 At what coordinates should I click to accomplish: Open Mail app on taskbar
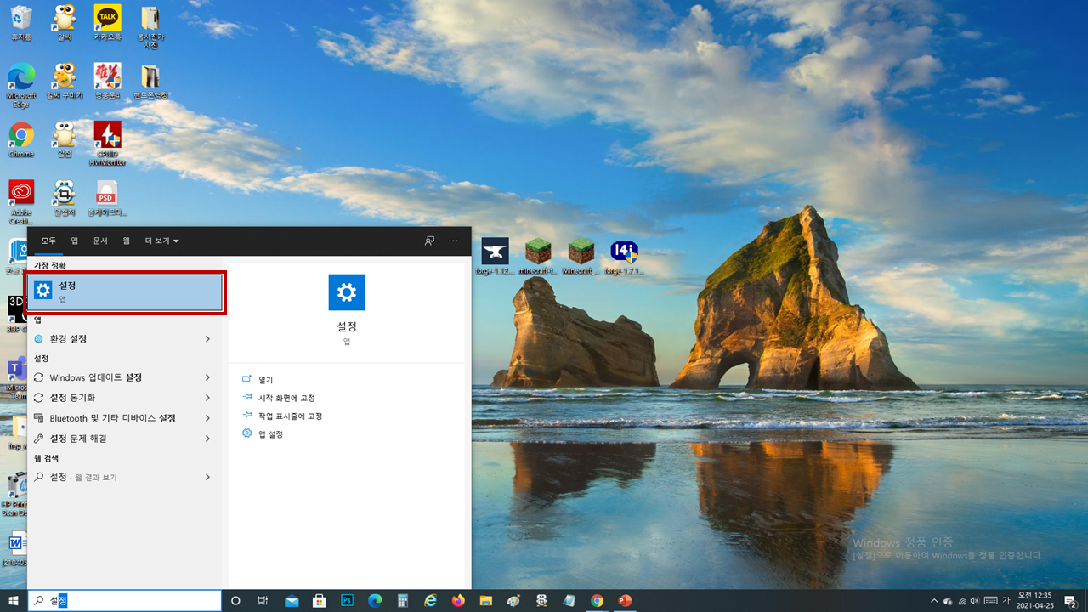(x=292, y=601)
